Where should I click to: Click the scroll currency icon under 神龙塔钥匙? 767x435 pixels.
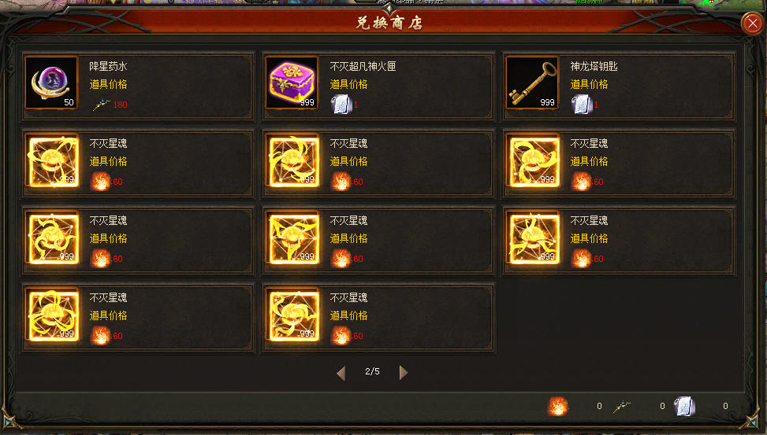pyautogui.click(x=582, y=105)
